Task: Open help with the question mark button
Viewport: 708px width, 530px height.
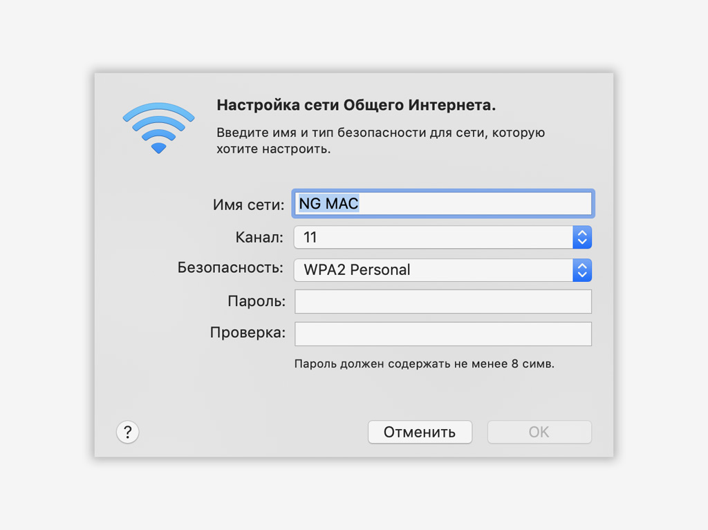Action: click(x=128, y=432)
